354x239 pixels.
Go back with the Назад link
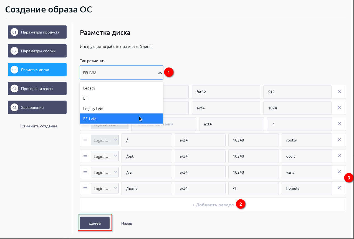[x=127, y=223]
